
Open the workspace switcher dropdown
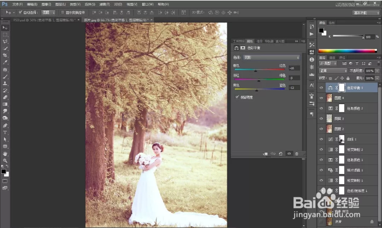pos(366,12)
